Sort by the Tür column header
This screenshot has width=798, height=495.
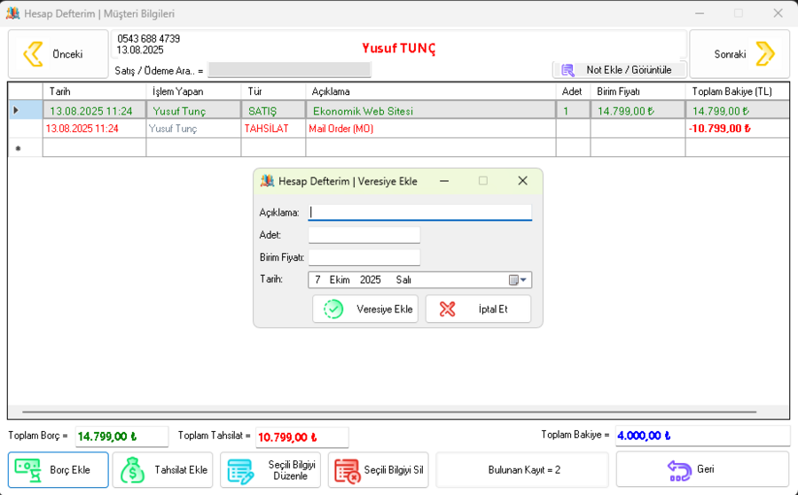(x=273, y=91)
